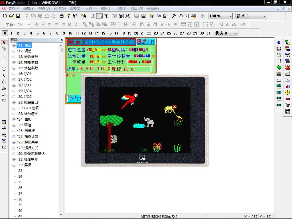The height and width of the screenshot is (219, 292).
Task: Close the 窗口 panel
Action: [62, 40]
